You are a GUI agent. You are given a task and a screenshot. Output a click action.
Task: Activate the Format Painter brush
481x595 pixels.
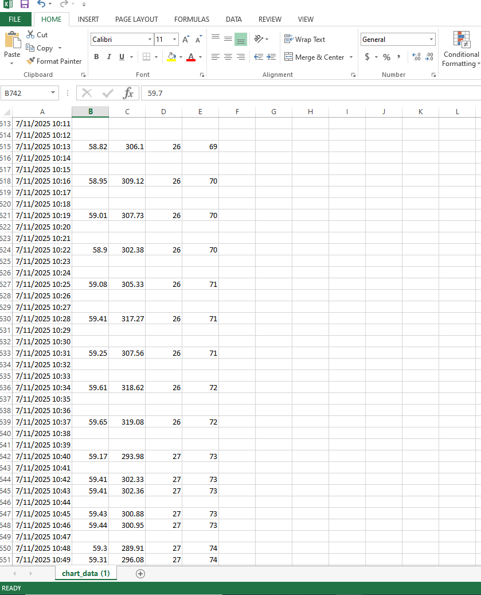tap(30, 61)
